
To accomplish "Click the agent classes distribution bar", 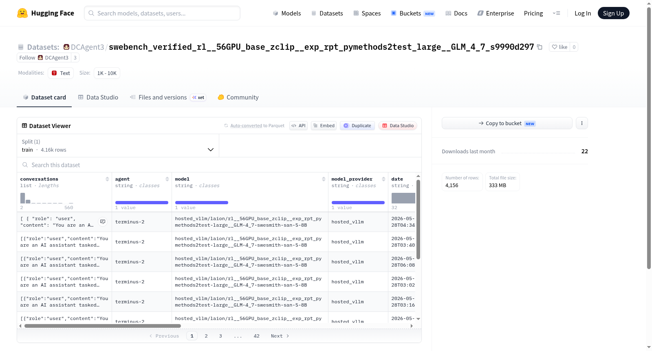I will [x=142, y=203].
